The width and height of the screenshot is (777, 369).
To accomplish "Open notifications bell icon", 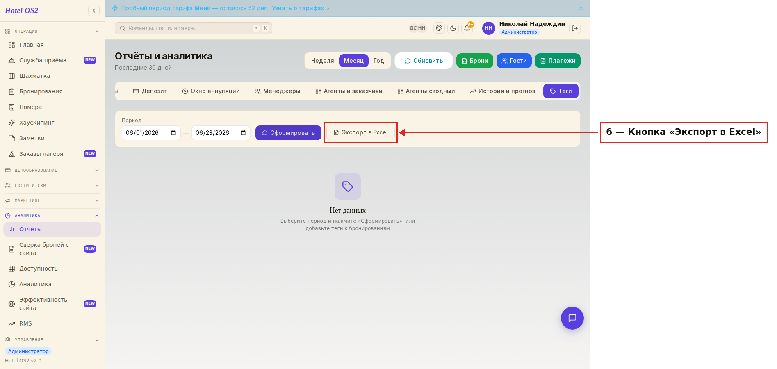I will (467, 28).
